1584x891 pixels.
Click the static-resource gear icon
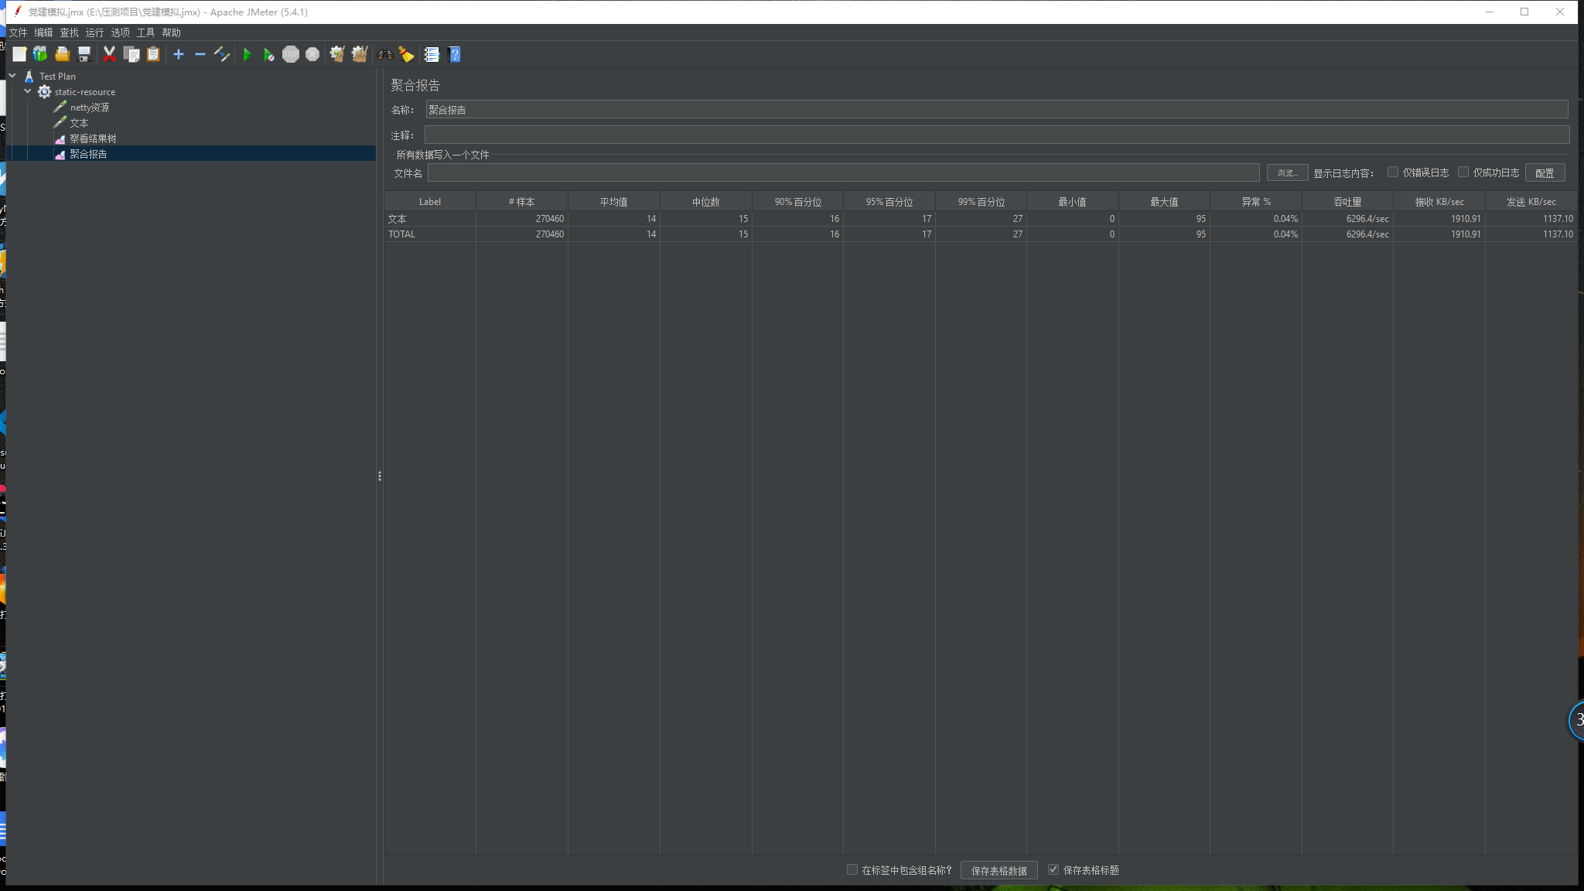click(x=45, y=92)
